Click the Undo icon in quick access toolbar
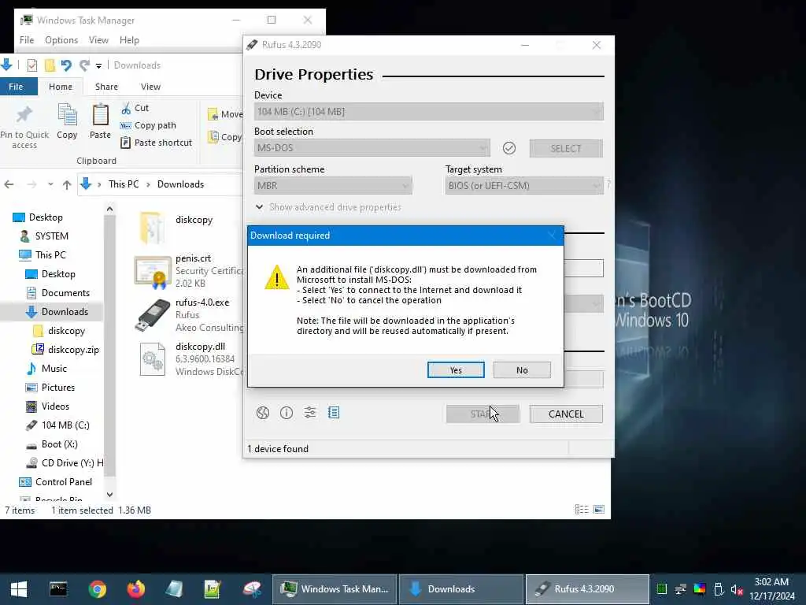The width and height of the screenshot is (806, 605). (66, 65)
